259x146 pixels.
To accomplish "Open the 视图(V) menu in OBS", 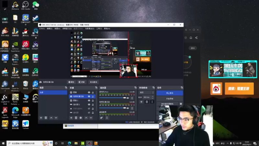I will (57, 29).
